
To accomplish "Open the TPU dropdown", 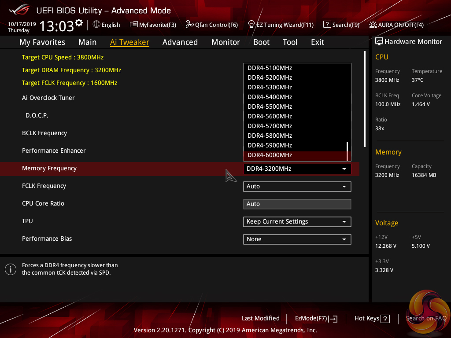I will (x=297, y=221).
